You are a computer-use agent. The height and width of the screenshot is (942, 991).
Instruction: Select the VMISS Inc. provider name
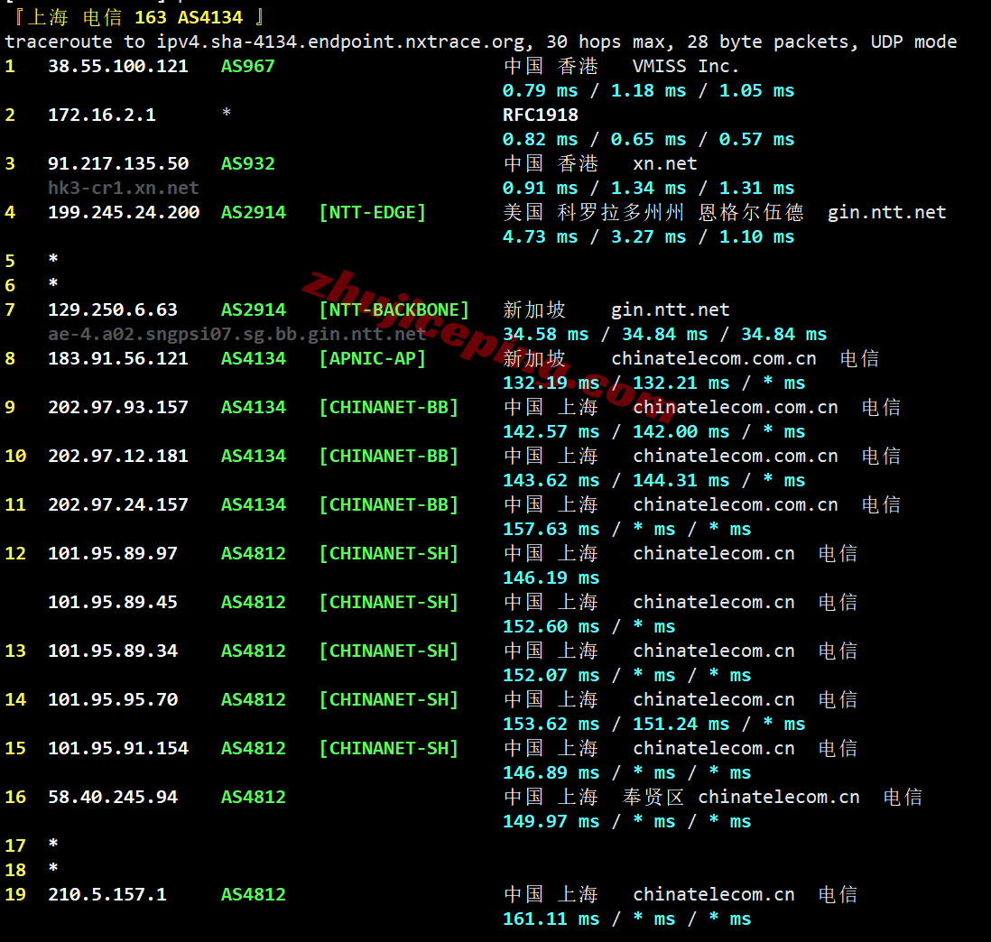click(686, 67)
